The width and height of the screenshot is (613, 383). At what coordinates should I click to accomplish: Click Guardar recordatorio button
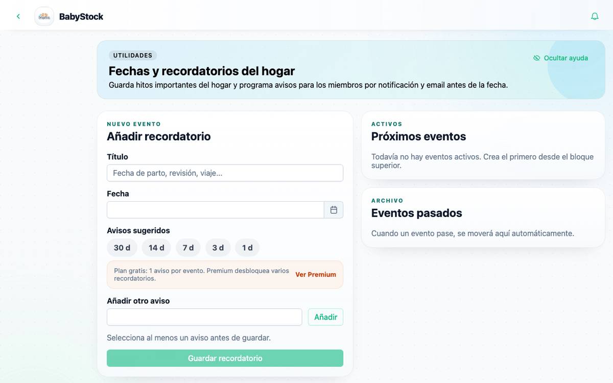pos(225,358)
